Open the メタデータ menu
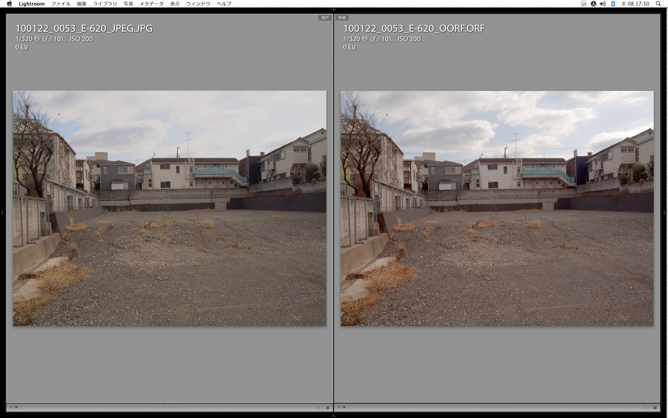The height and width of the screenshot is (418, 668). pos(151,4)
